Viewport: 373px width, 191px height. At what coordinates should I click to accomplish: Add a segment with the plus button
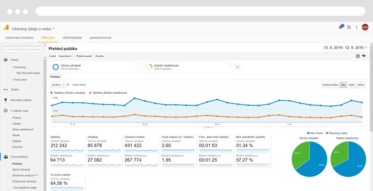[237, 67]
